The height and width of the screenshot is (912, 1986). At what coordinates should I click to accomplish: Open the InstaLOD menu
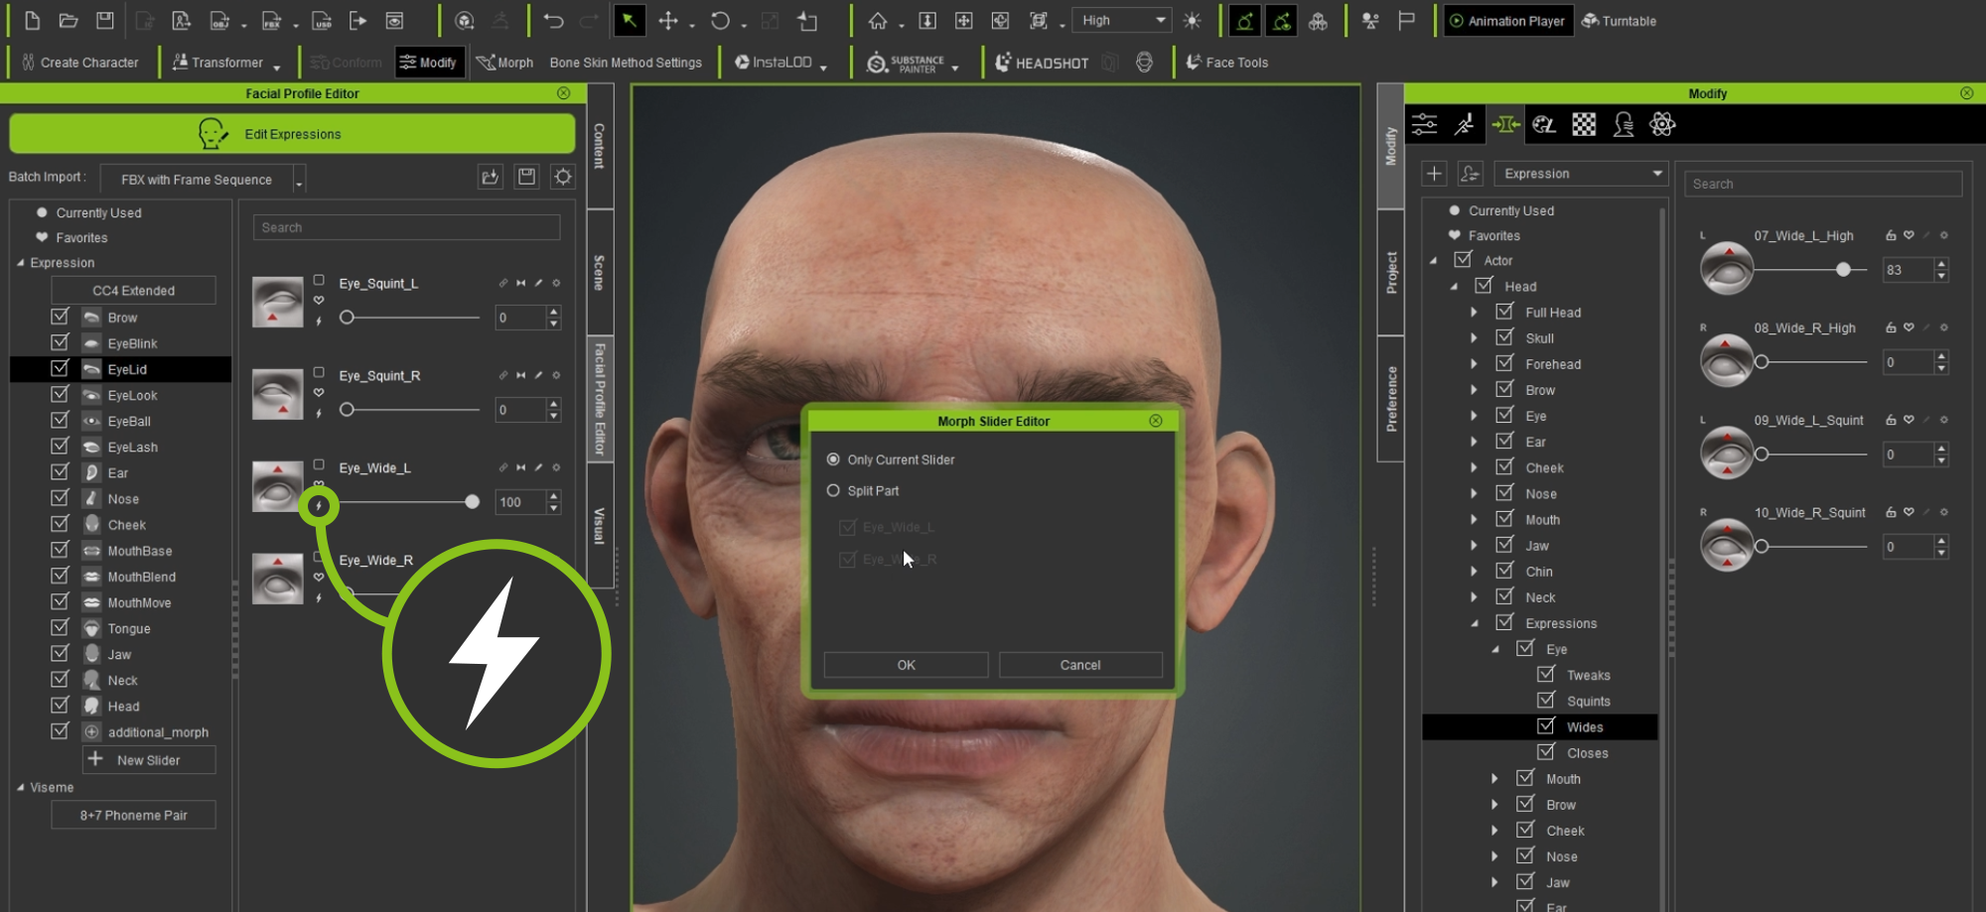780,62
